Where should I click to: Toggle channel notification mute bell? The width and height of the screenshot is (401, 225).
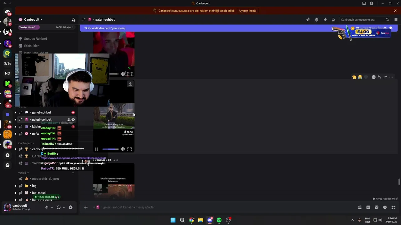(317, 19)
